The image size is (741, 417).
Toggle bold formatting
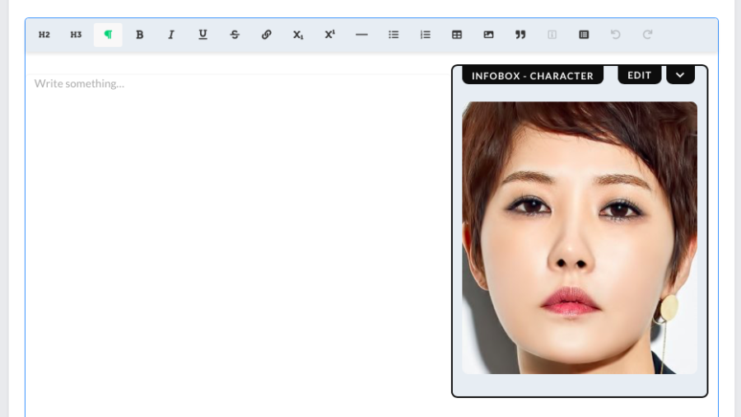pyautogui.click(x=139, y=35)
